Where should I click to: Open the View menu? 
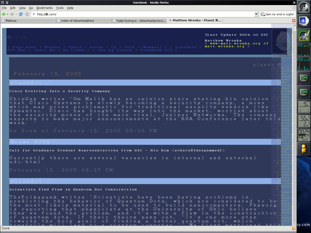pos(22,8)
